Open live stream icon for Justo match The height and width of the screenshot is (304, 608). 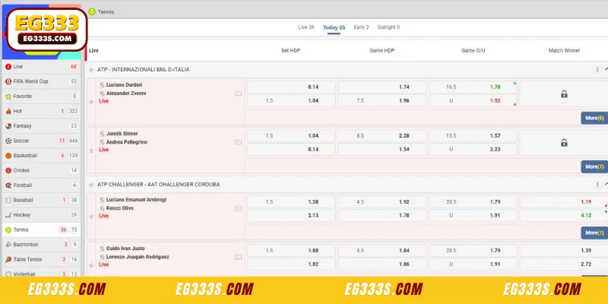click(x=238, y=257)
